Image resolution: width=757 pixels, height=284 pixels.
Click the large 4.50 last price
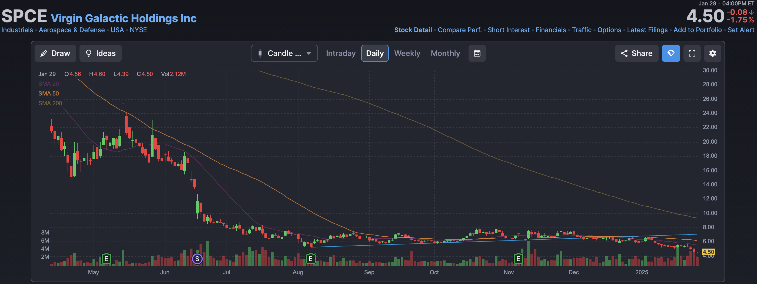point(705,16)
